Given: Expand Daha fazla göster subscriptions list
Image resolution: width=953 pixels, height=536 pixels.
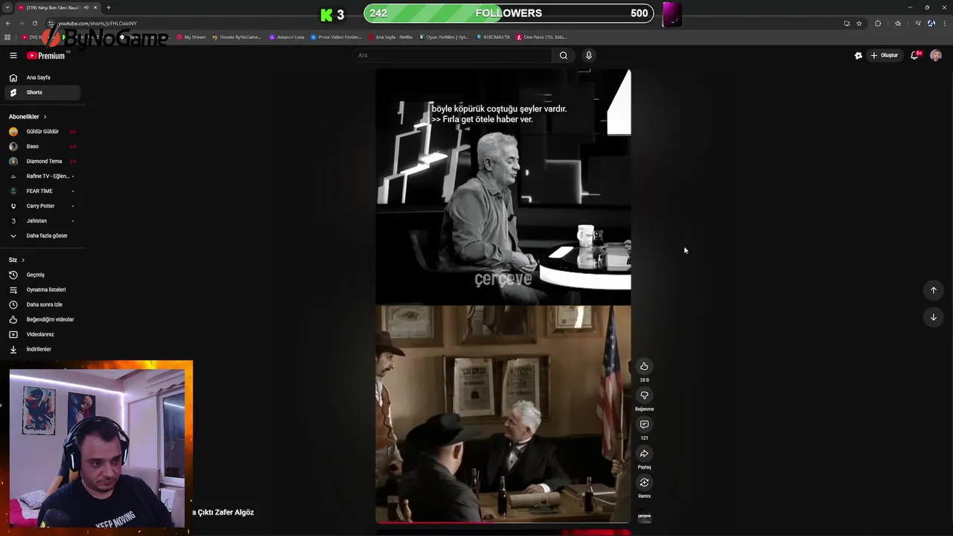Looking at the screenshot, I should (41, 236).
